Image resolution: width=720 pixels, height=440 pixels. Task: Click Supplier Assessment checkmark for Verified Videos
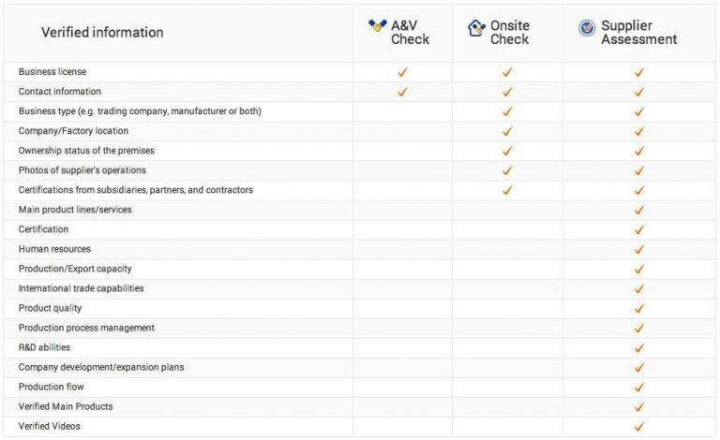click(x=639, y=427)
